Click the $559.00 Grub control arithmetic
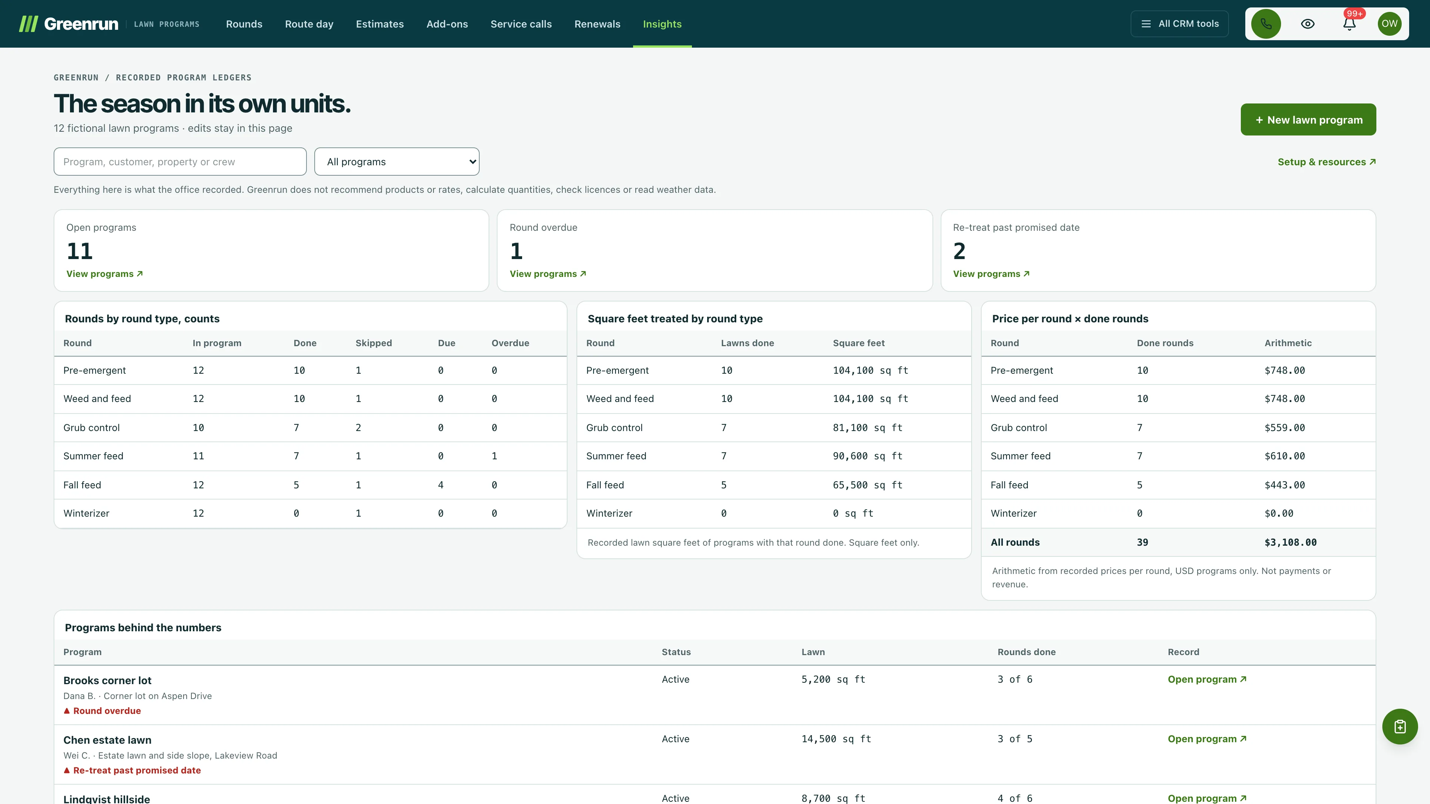Viewport: 1430px width, 804px height. click(1284, 428)
